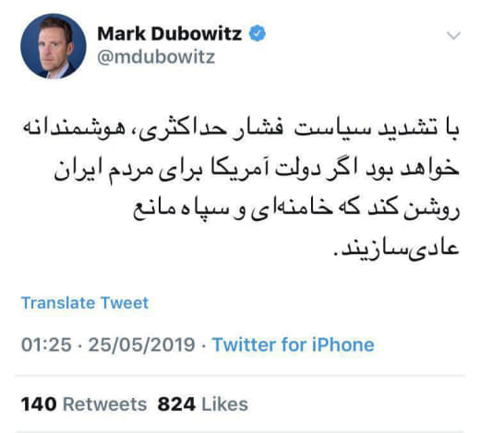Screen dimensions: 480x433
Task: Open Mark Dubowitz's profile picture
Action: tap(54, 46)
